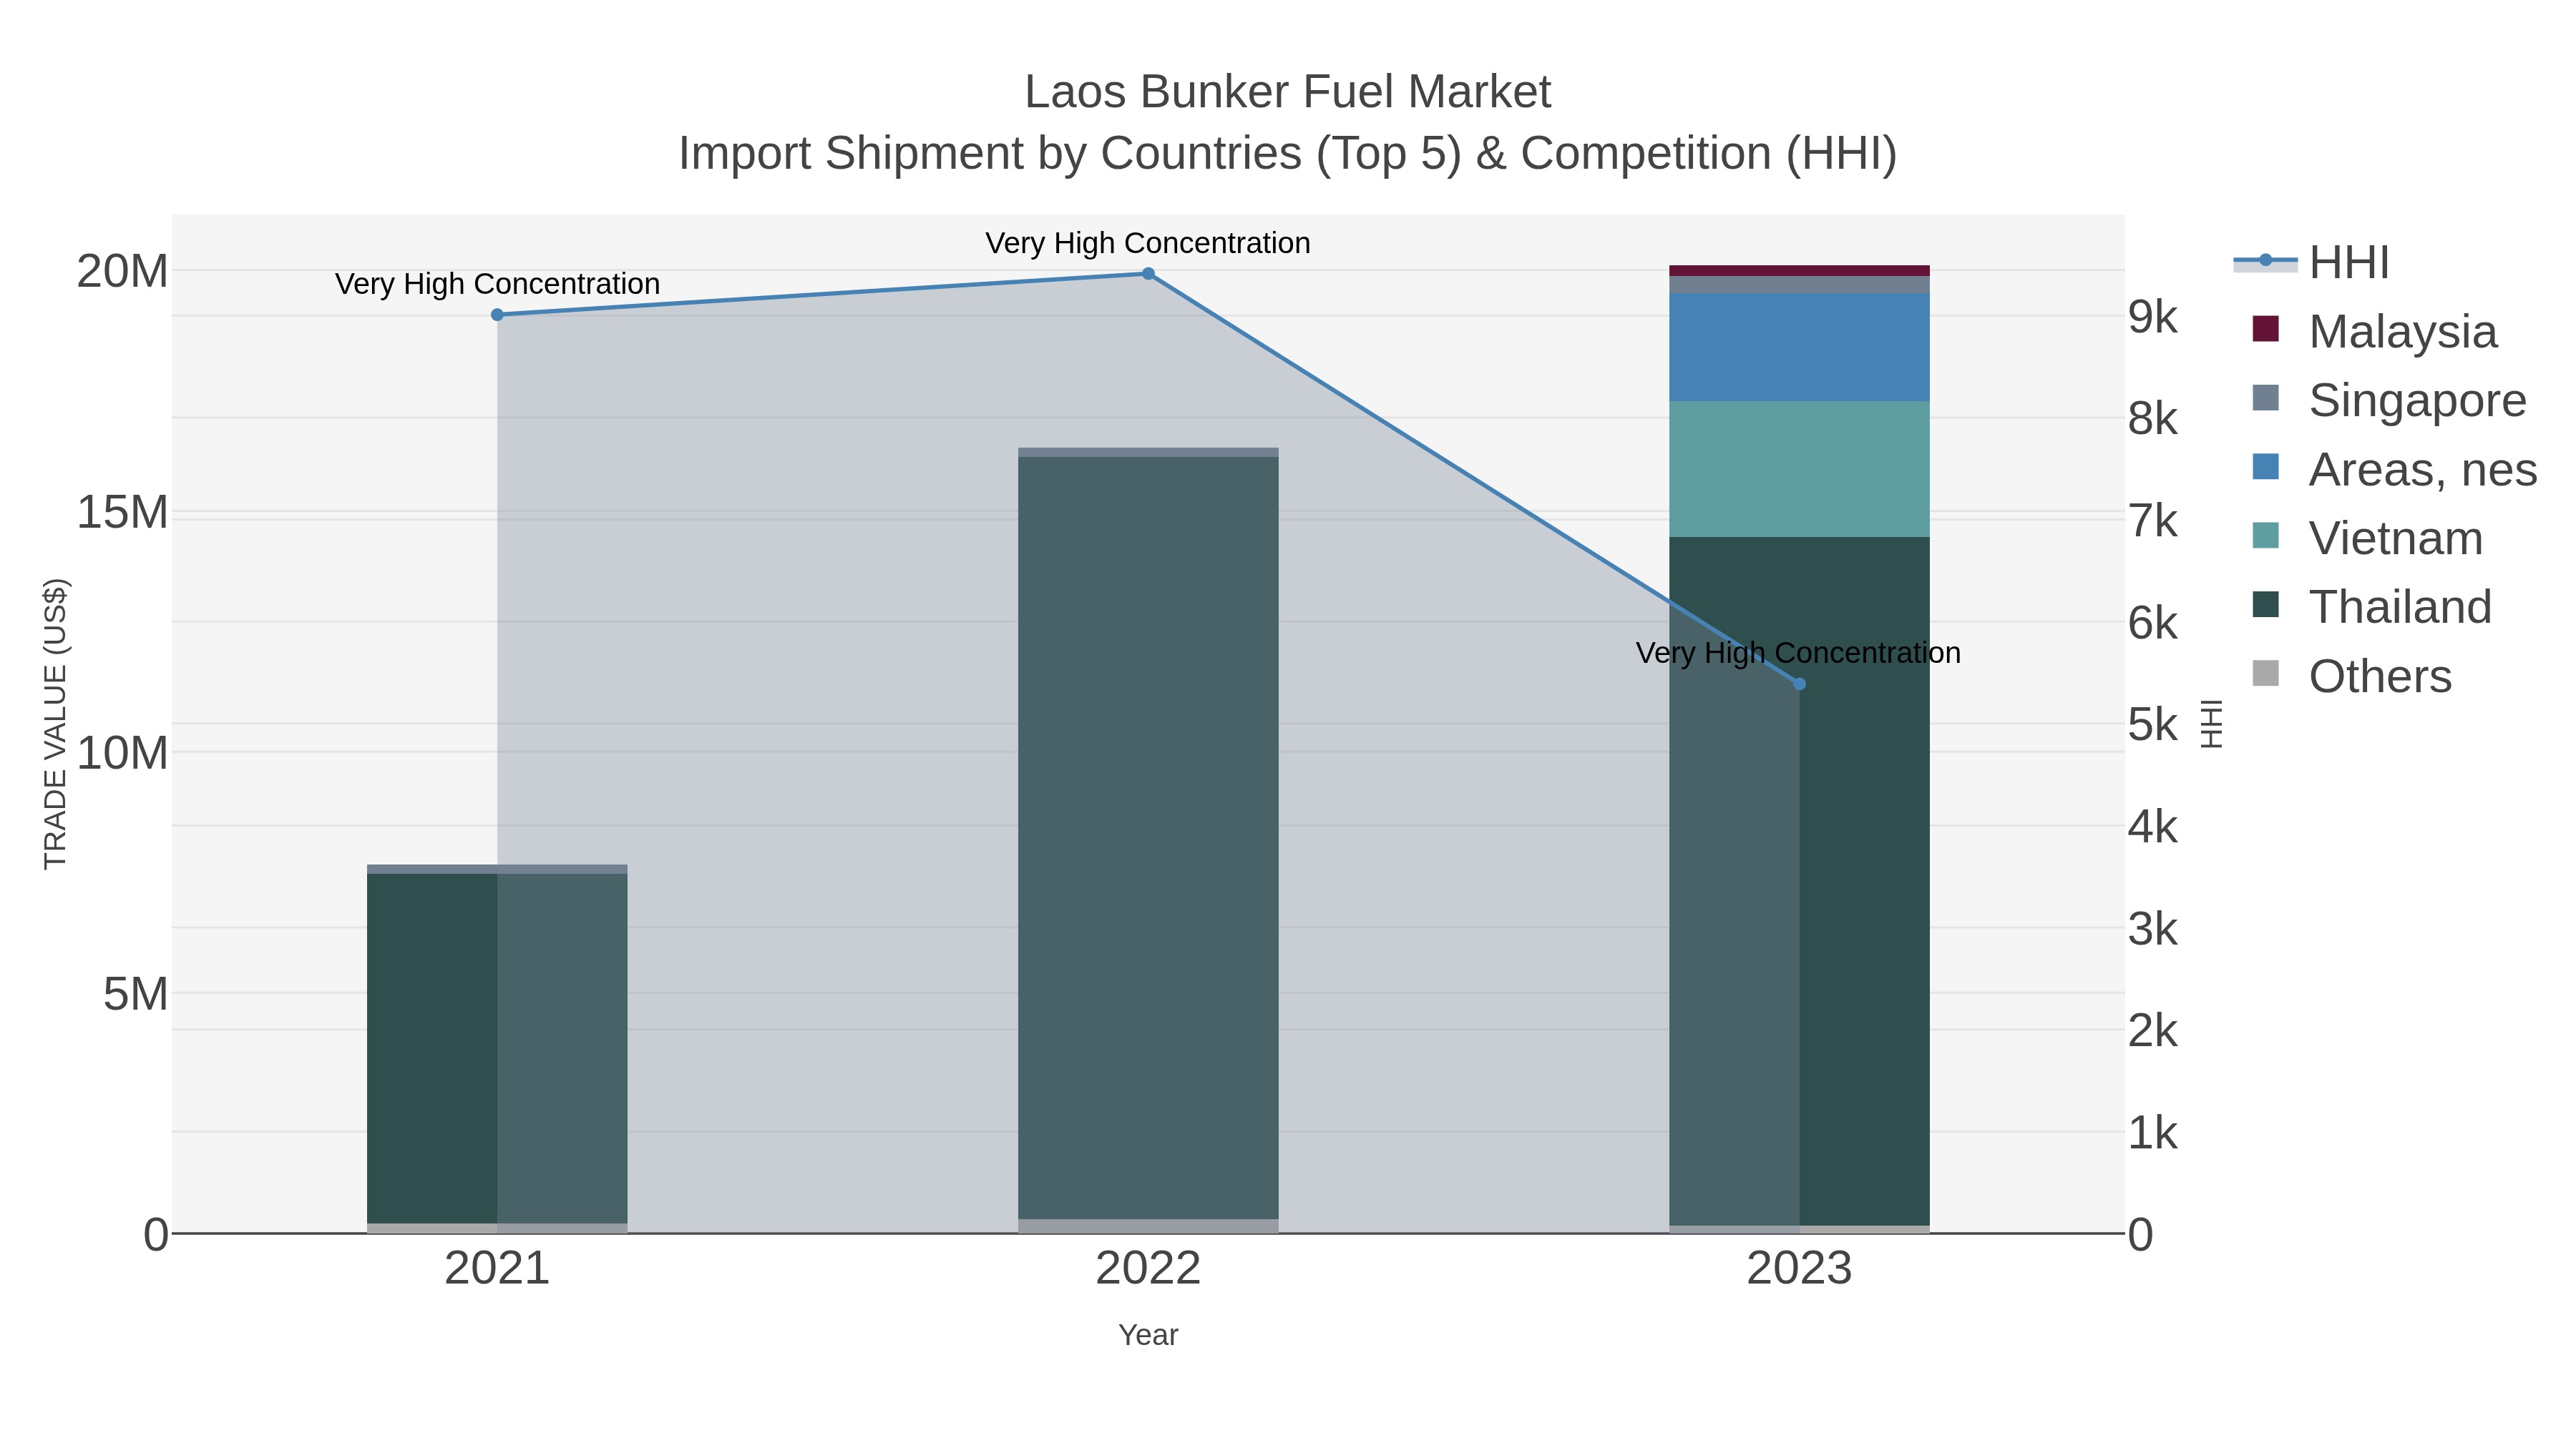Screen dimensions: 2576x1448
Task: Click the 2023 x-axis label
Action: tap(1799, 1269)
